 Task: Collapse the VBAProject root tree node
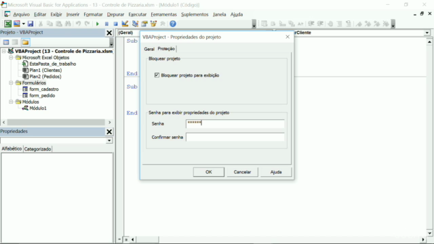4,52
